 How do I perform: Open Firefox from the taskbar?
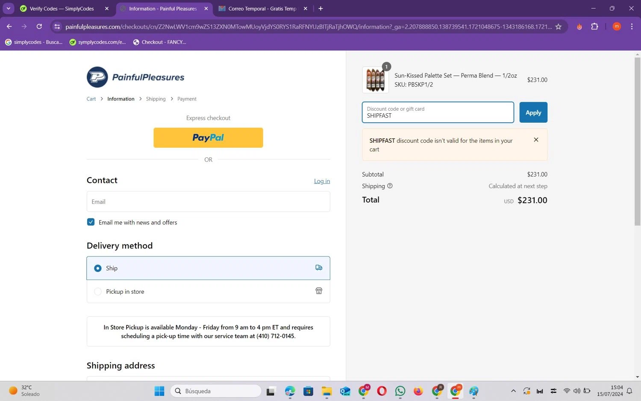tap(418, 391)
